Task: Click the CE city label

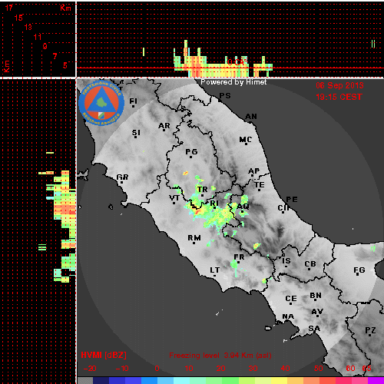Action: pyautogui.click(x=291, y=299)
